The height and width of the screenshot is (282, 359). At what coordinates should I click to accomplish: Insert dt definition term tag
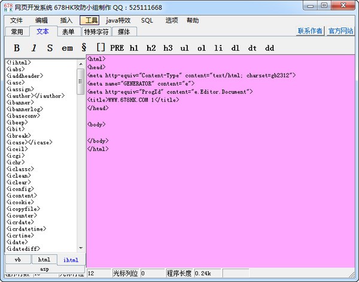(252, 48)
